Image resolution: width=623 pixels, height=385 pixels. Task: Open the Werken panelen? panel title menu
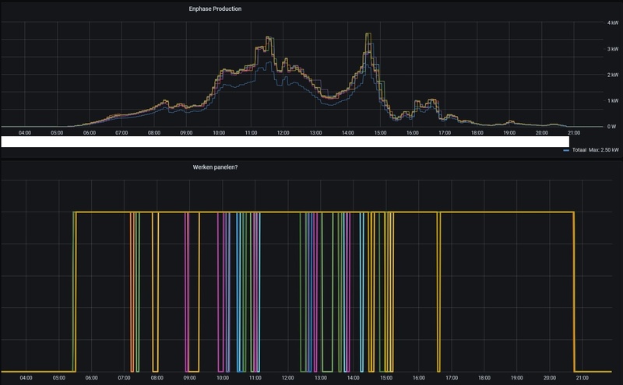tap(215, 167)
